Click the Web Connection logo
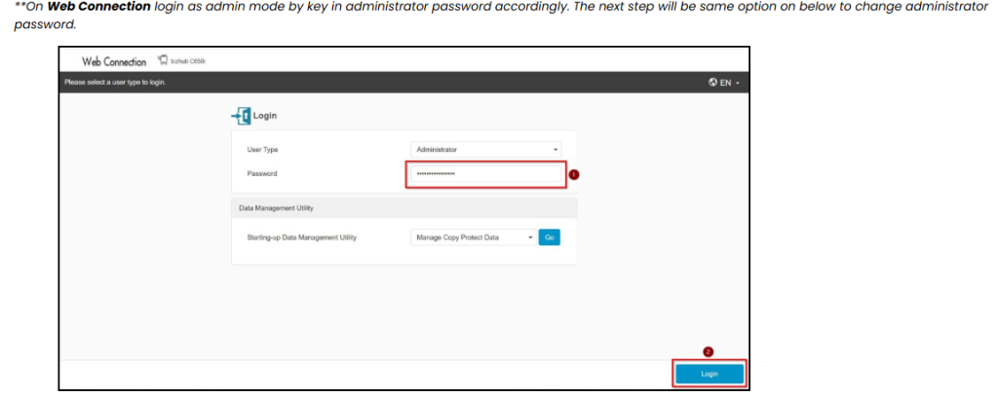 [x=114, y=61]
